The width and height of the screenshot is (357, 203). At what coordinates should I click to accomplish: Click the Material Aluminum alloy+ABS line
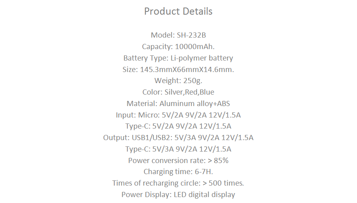pyautogui.click(x=178, y=104)
